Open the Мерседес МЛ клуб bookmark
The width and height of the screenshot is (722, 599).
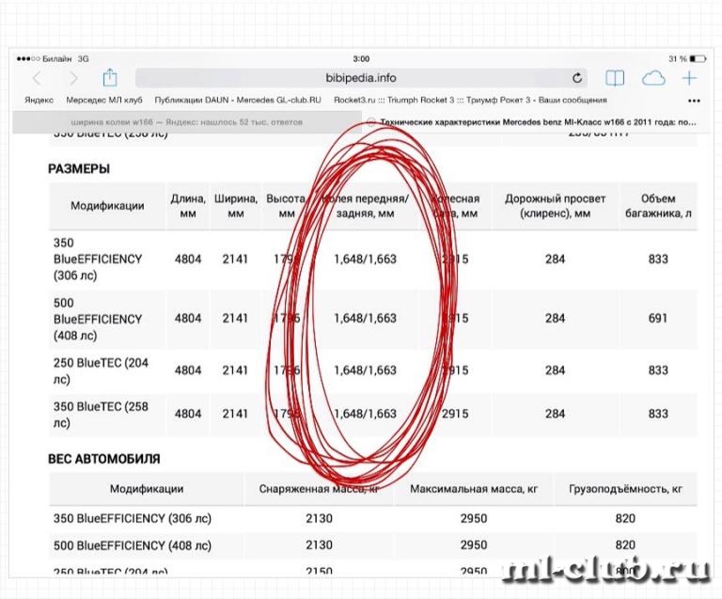coord(104,100)
